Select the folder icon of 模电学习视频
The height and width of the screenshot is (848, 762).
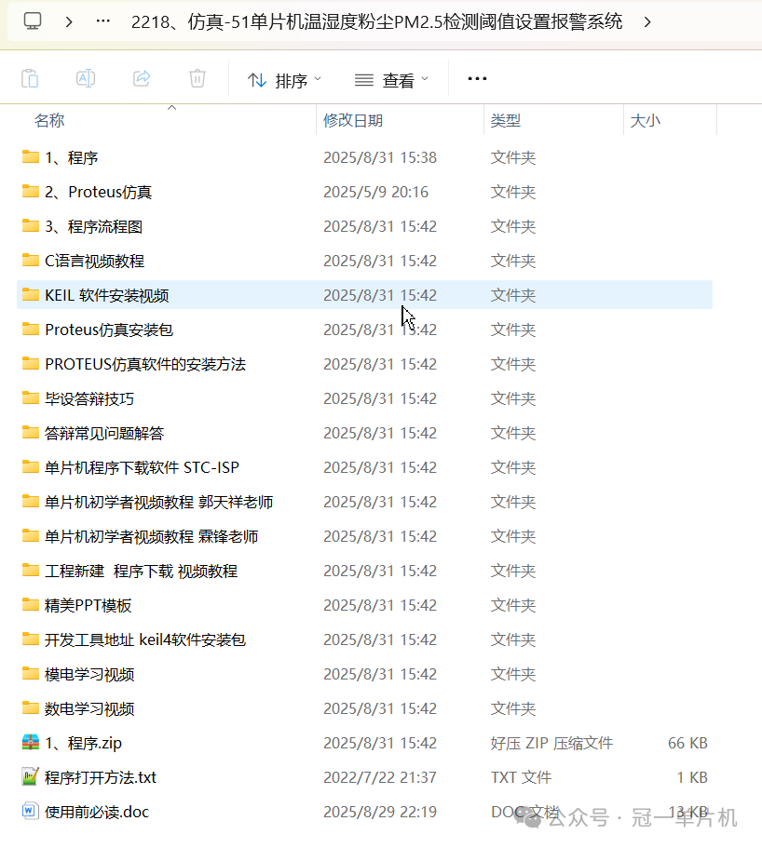coord(31,674)
